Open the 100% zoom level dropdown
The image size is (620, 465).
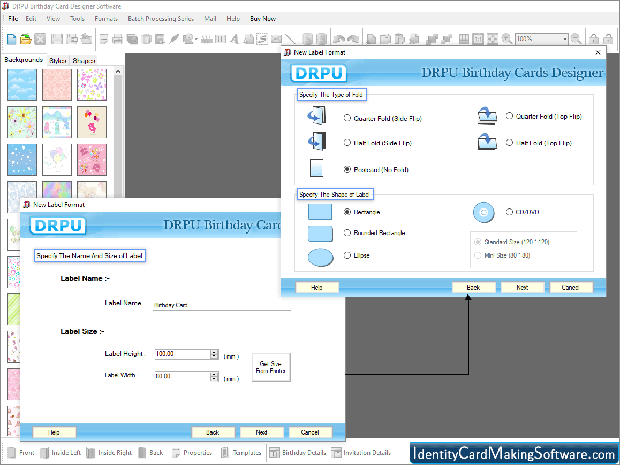click(565, 39)
